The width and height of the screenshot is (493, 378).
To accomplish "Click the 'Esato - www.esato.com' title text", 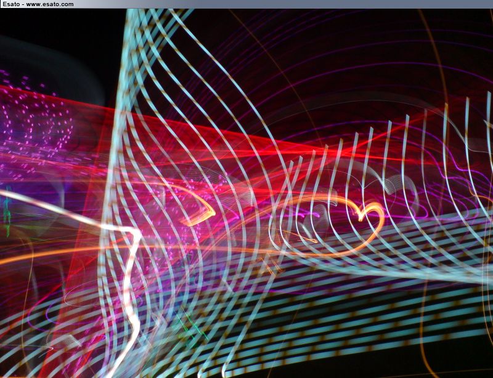I will pos(38,4).
